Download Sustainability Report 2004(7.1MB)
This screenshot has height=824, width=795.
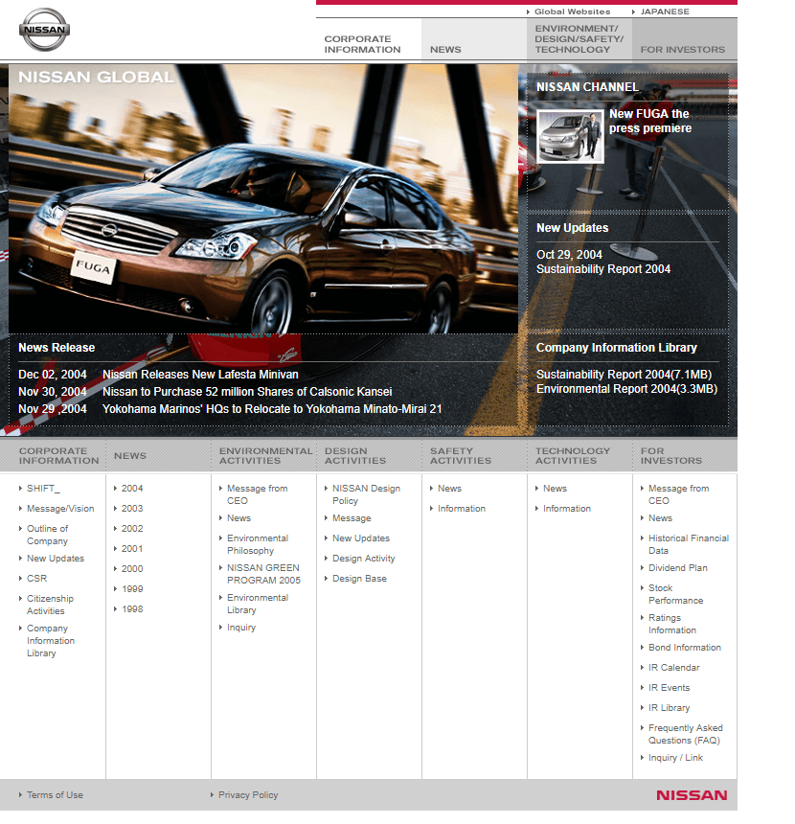[624, 375]
